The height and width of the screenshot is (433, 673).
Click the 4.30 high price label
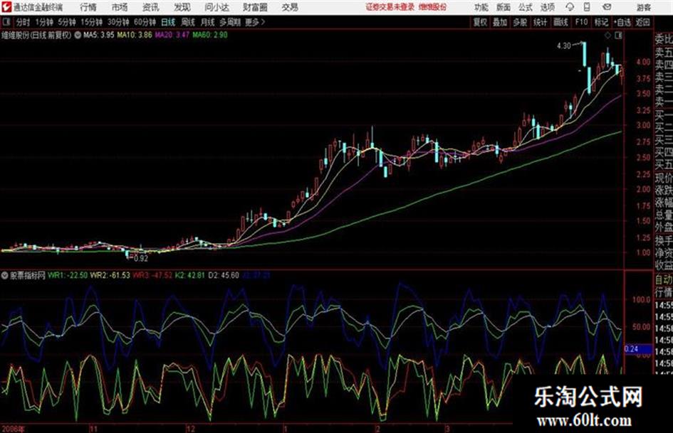(x=564, y=46)
